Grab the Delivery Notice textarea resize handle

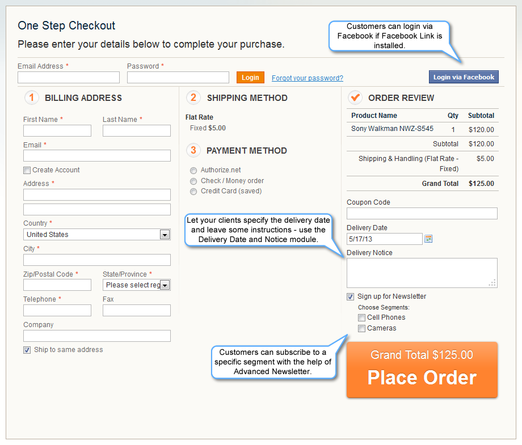coord(492,283)
